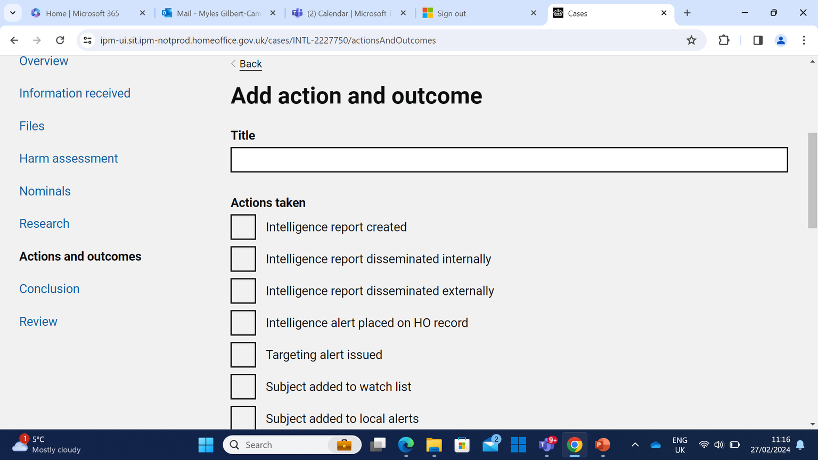Click scrollbar down arrow

click(x=812, y=424)
